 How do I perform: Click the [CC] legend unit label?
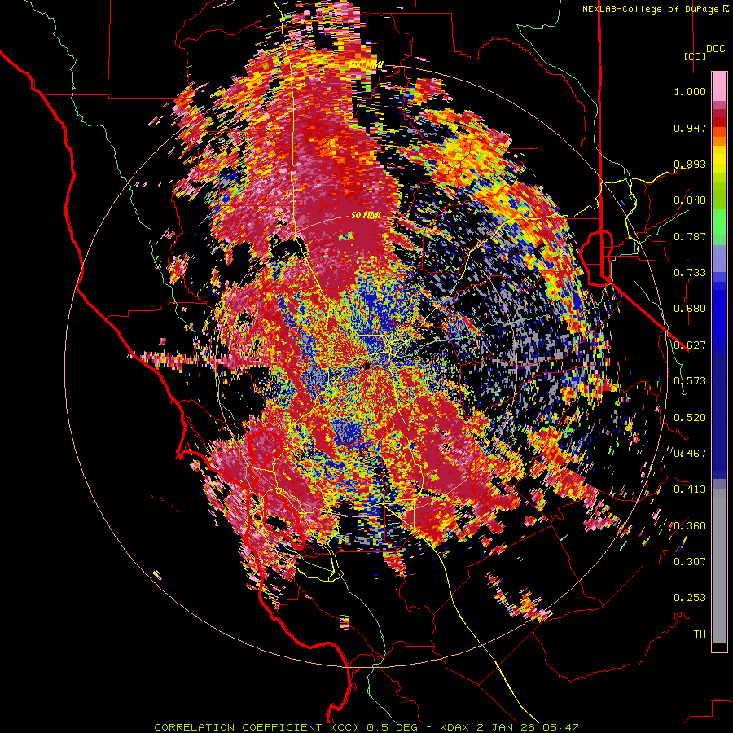pyautogui.click(x=695, y=56)
